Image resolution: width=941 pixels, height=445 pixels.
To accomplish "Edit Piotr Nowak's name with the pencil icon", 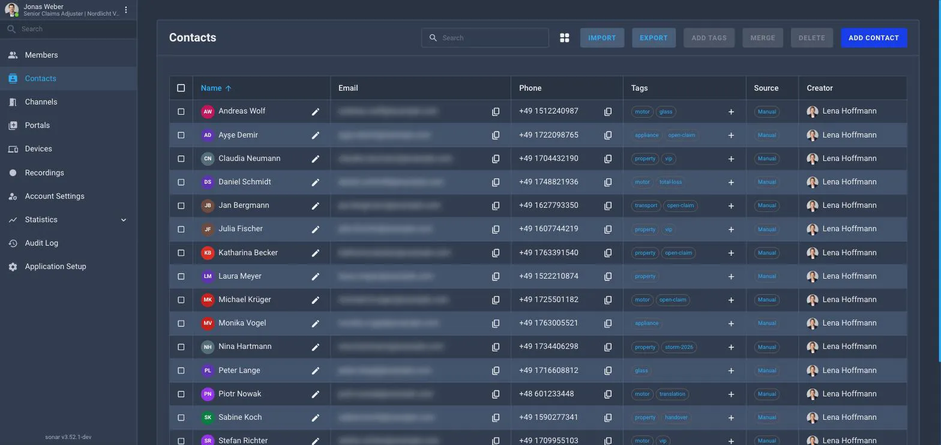I will [315, 394].
